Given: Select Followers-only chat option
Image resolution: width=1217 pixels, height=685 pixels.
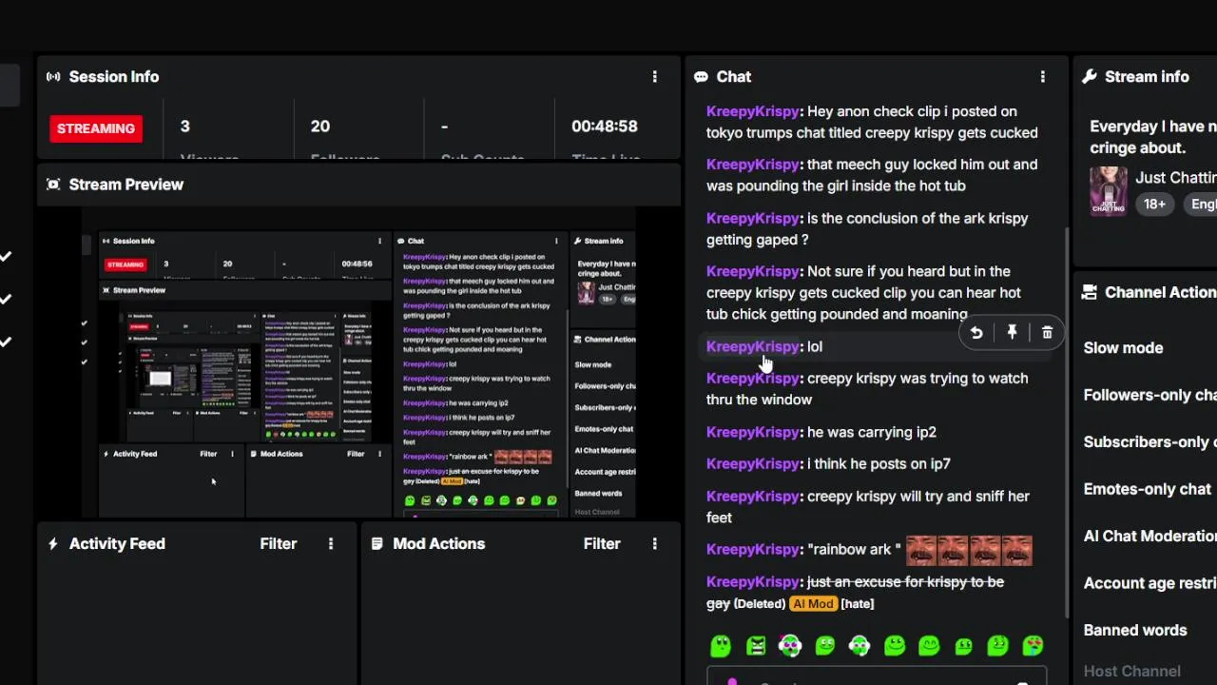Looking at the screenshot, I should pyautogui.click(x=1149, y=395).
